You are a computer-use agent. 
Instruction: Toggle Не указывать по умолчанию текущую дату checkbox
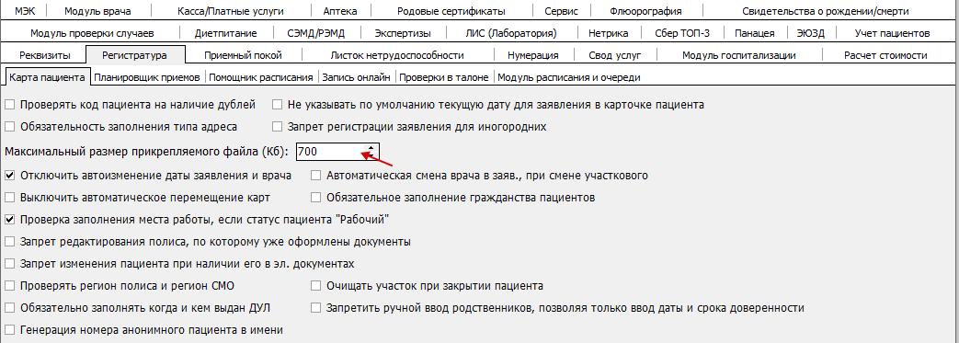277,105
